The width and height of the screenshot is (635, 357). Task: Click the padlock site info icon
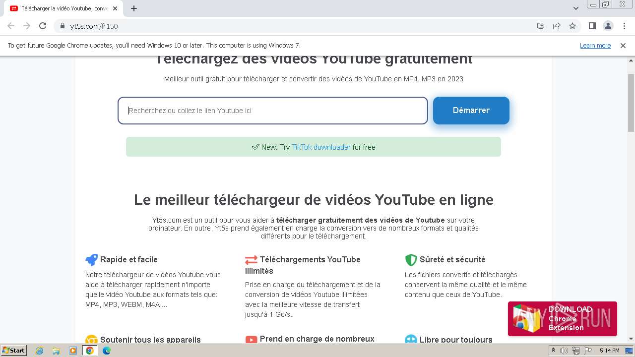click(x=63, y=26)
